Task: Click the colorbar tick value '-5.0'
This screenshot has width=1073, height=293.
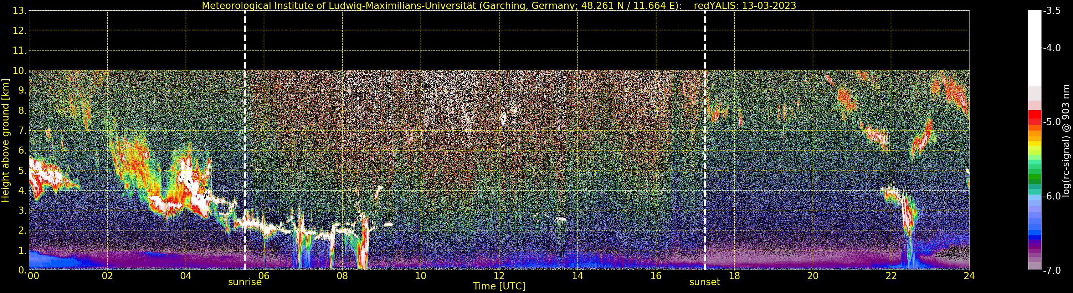Action: tap(1052, 122)
